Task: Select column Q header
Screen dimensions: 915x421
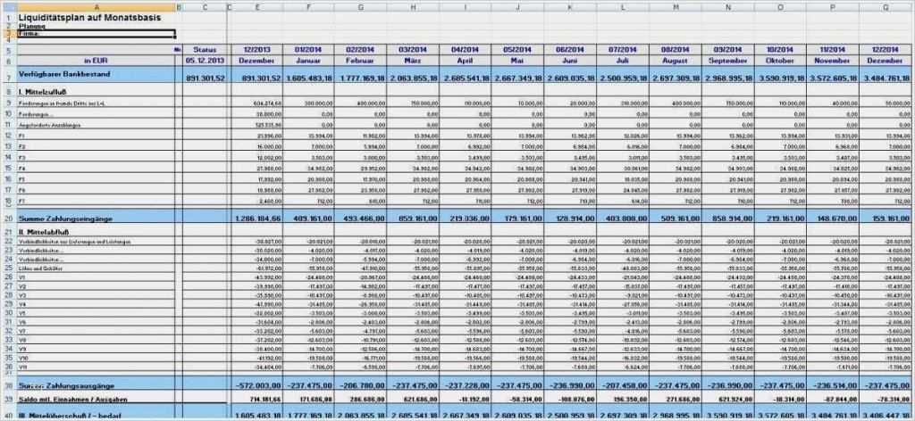Action: [886, 7]
